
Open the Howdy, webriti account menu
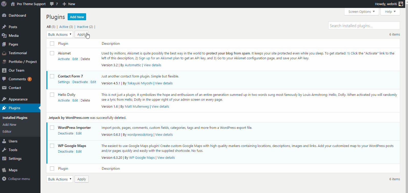(389, 4)
